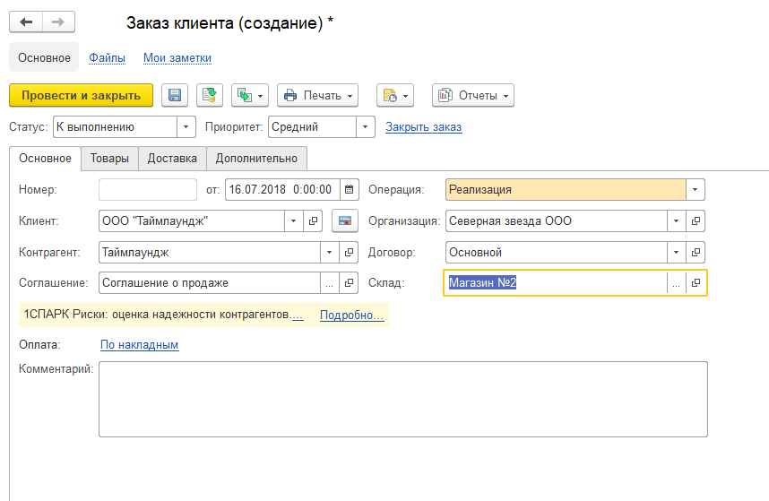Open the Контрагент record with the open icon

click(x=350, y=253)
